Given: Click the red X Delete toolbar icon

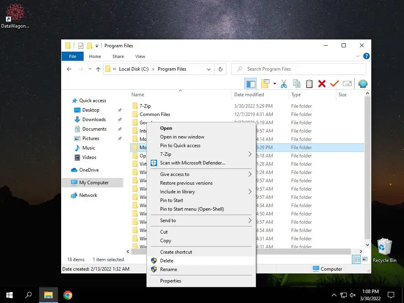Looking at the screenshot, I should (322, 84).
